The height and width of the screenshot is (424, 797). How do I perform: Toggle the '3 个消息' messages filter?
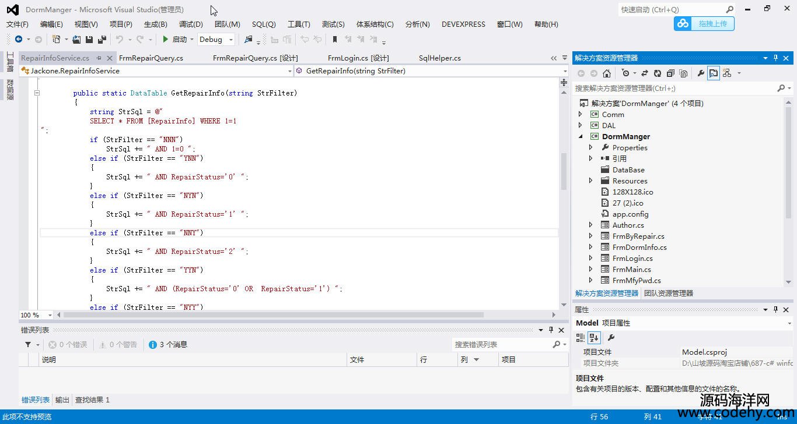[x=168, y=345]
